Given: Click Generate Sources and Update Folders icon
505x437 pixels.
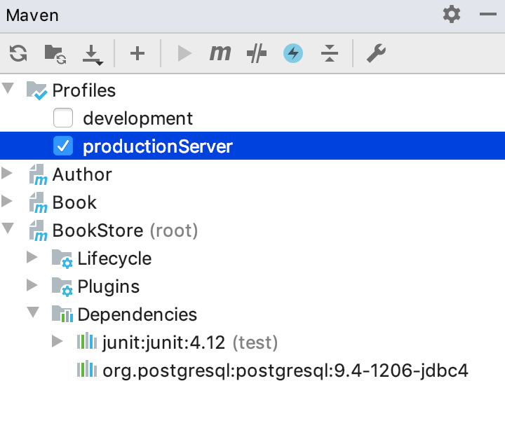Looking at the screenshot, I should pyautogui.click(x=55, y=53).
